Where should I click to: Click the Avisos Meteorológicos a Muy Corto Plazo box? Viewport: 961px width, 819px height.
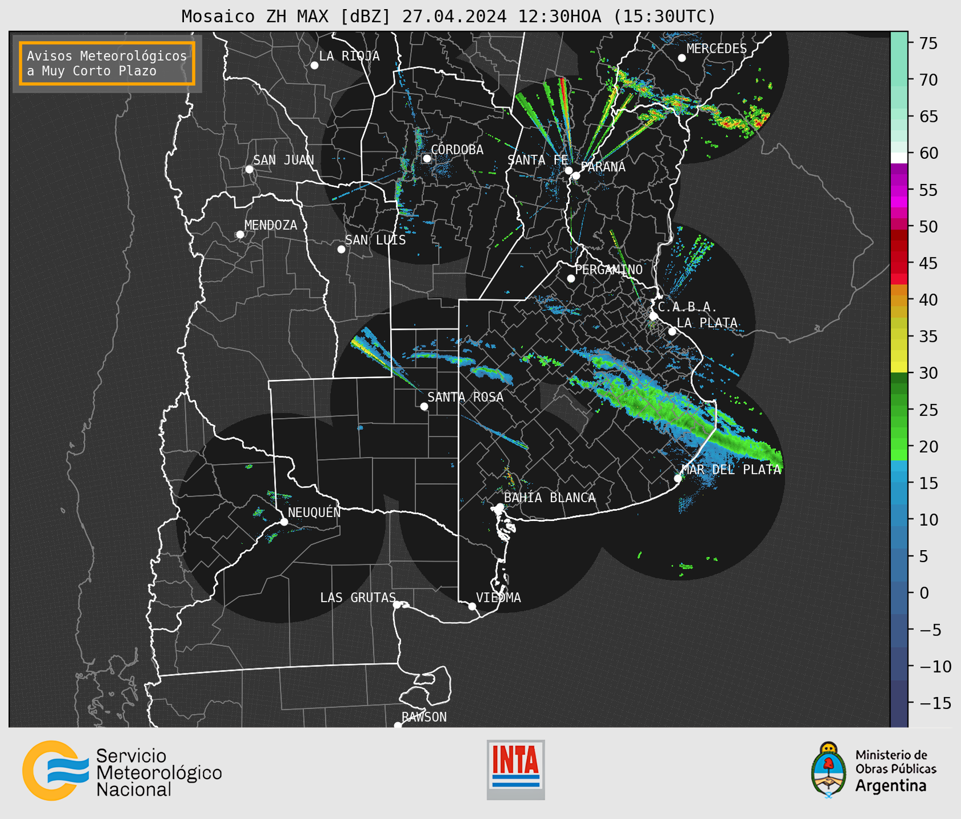[107, 63]
